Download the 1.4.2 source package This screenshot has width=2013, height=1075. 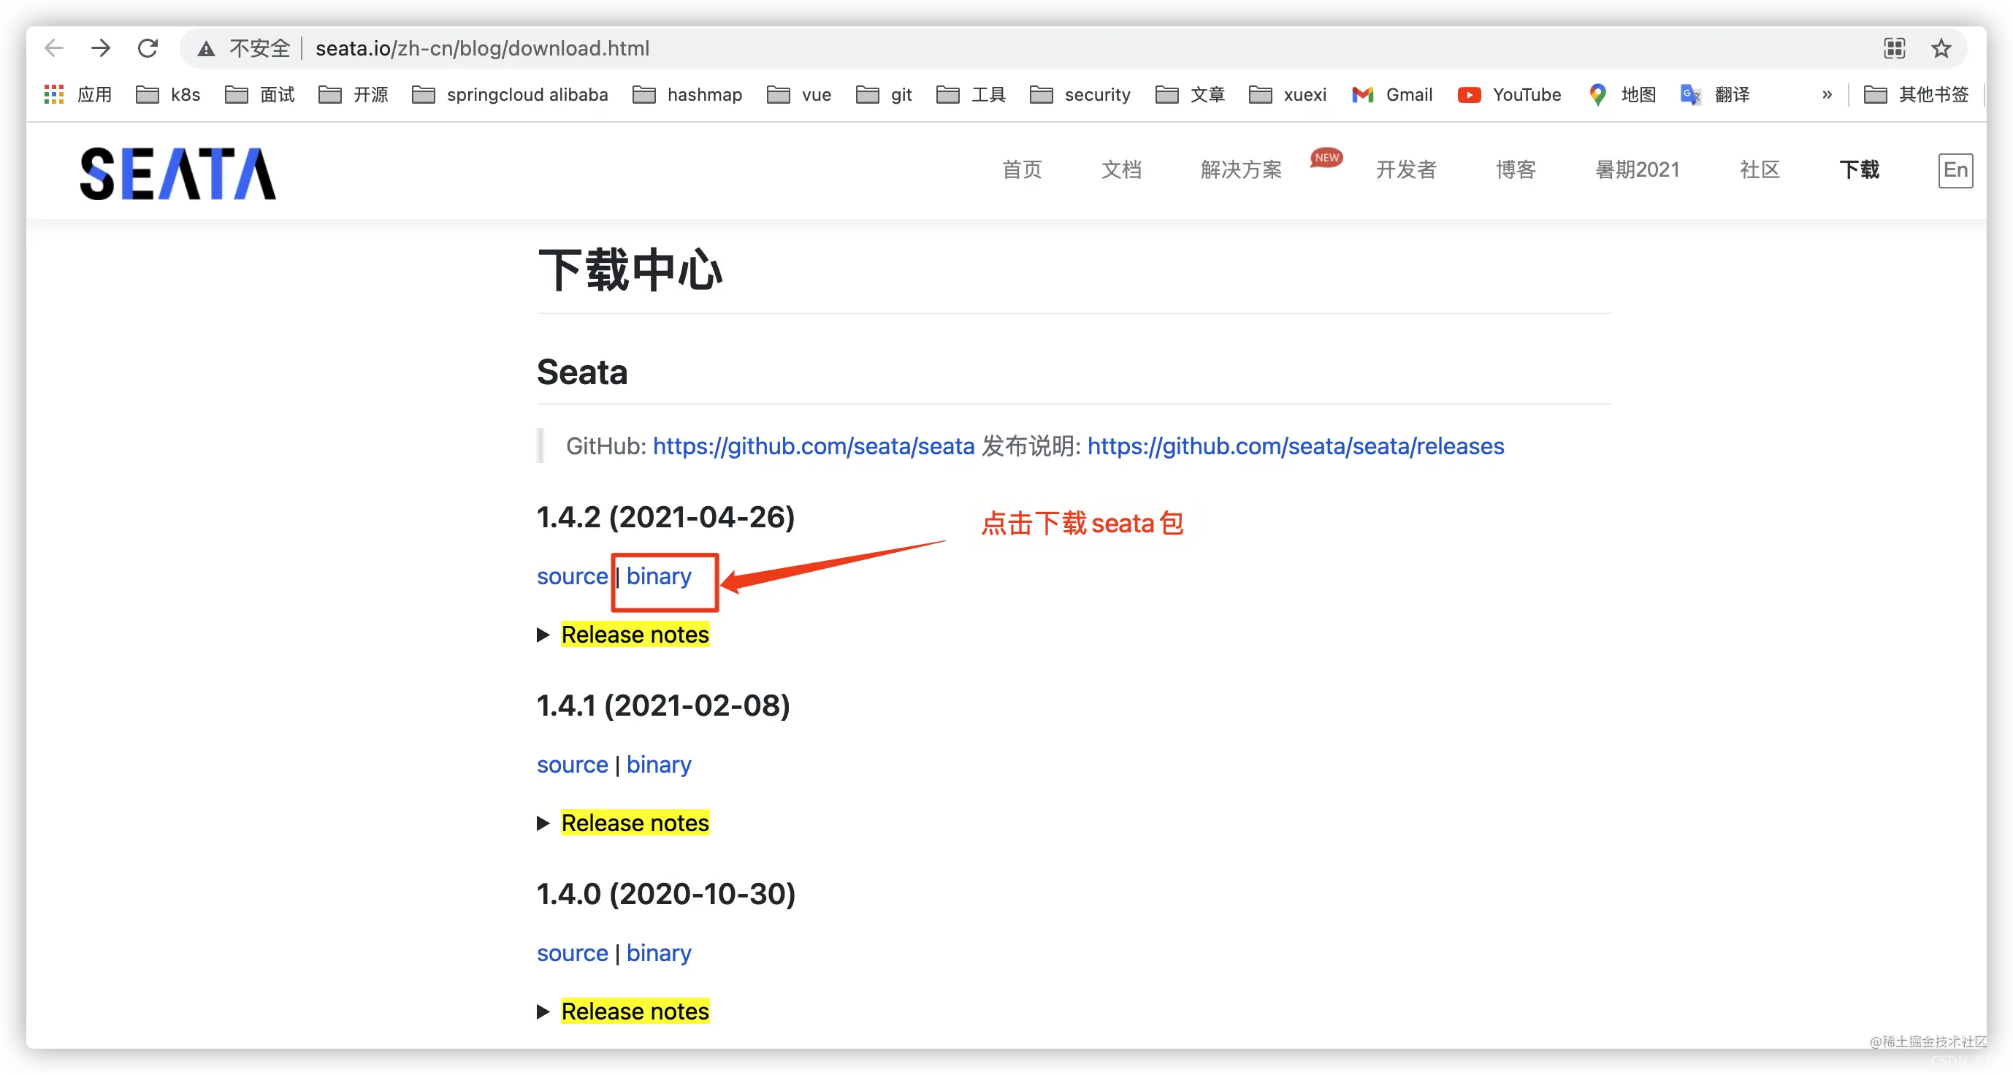pyautogui.click(x=572, y=576)
